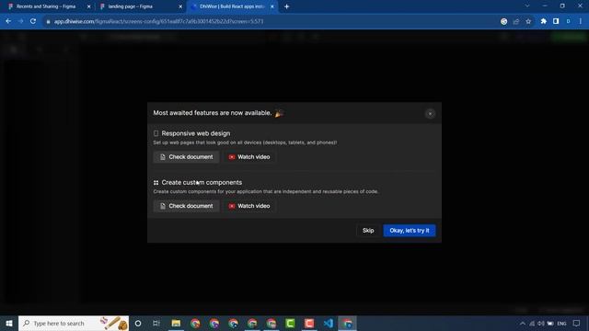Open Chrome three-dot menu

[581, 21]
